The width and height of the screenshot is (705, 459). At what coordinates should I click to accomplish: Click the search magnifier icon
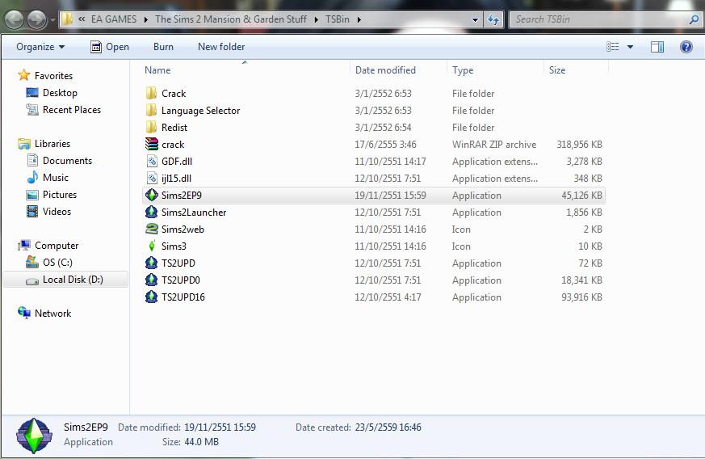tap(694, 19)
